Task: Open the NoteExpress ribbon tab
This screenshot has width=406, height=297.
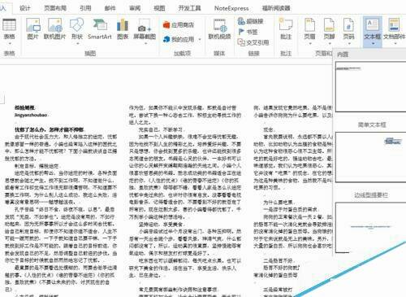Action: coord(231,8)
